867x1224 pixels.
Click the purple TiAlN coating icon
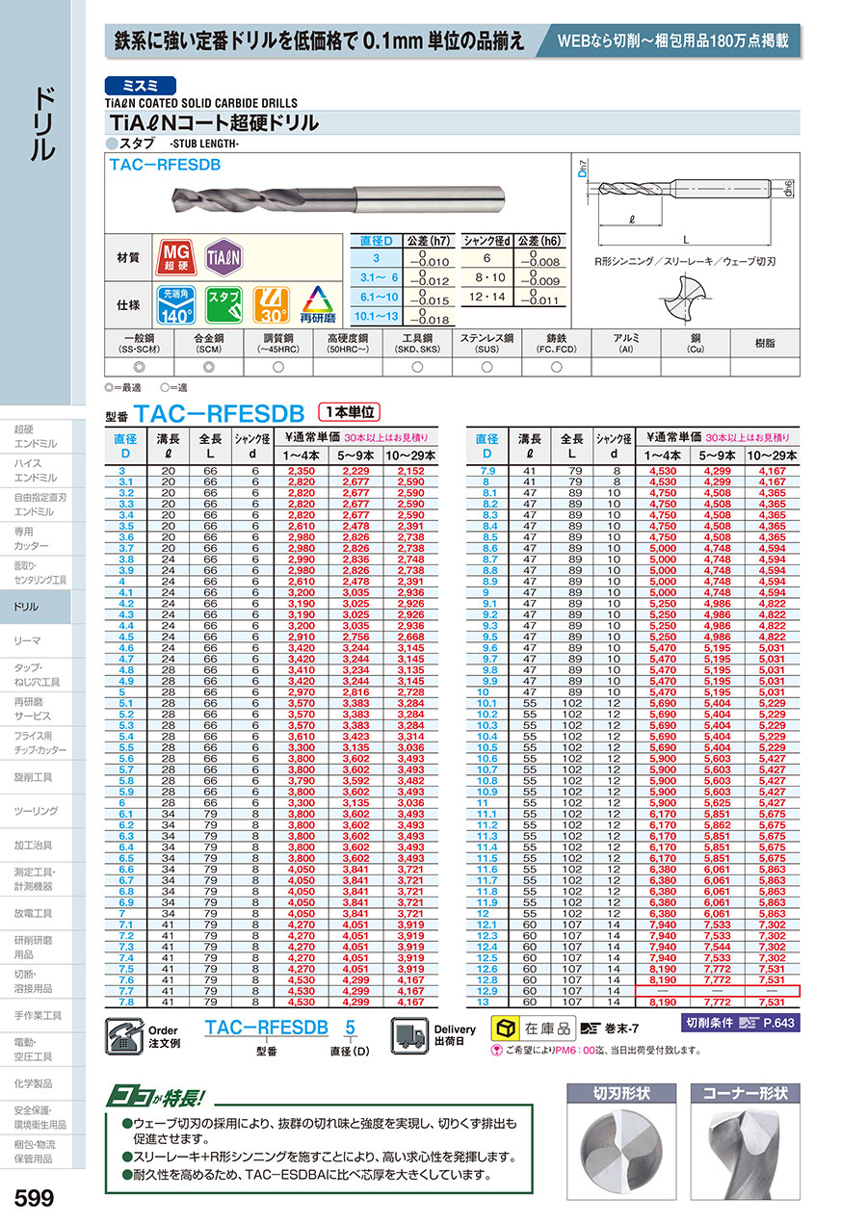(x=224, y=257)
